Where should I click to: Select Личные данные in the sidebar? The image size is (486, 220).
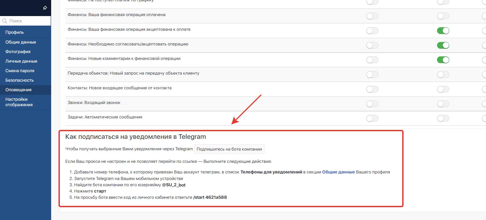[21, 61]
